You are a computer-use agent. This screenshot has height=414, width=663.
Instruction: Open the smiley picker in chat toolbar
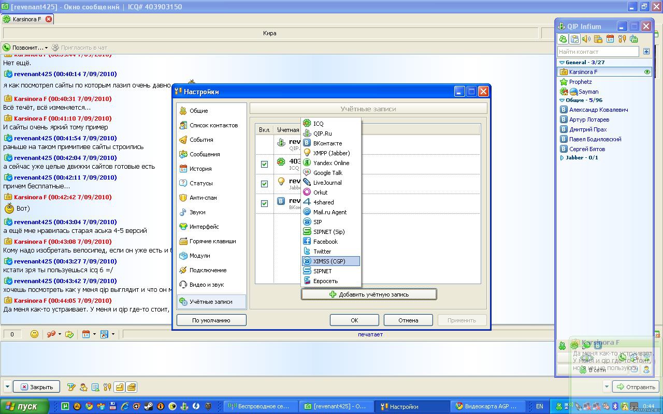(34, 334)
